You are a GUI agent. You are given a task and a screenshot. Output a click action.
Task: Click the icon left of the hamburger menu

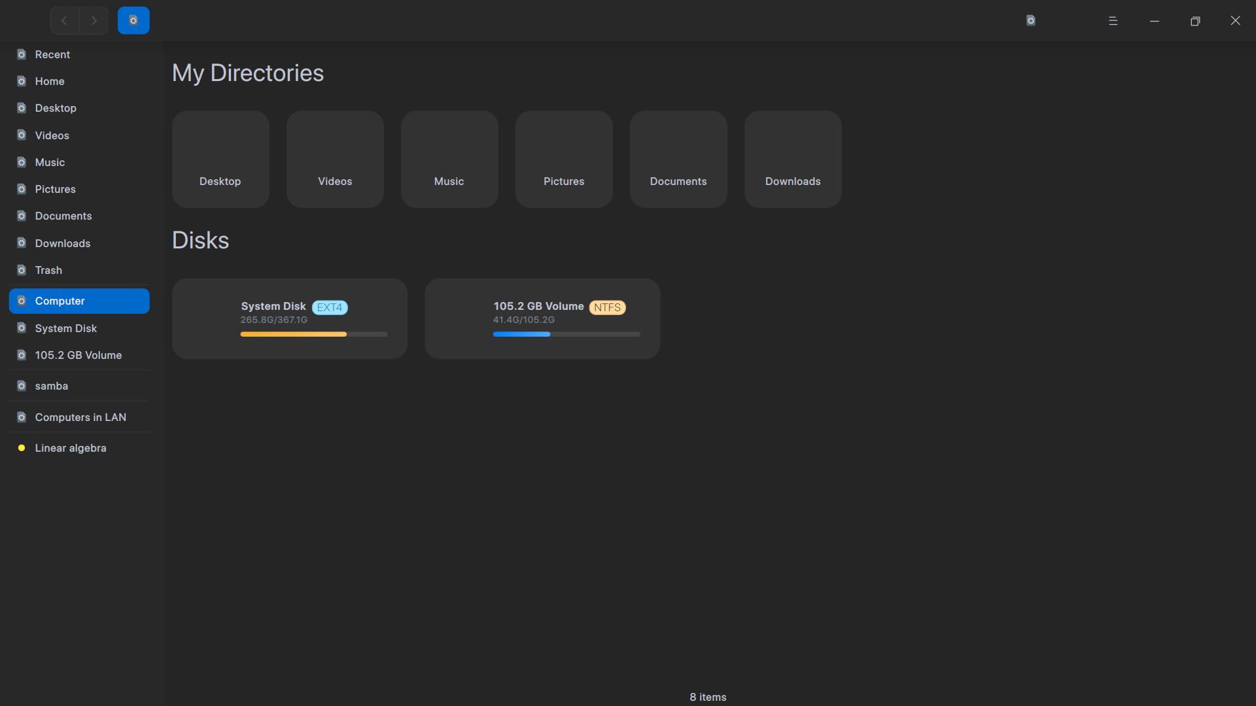click(1031, 20)
